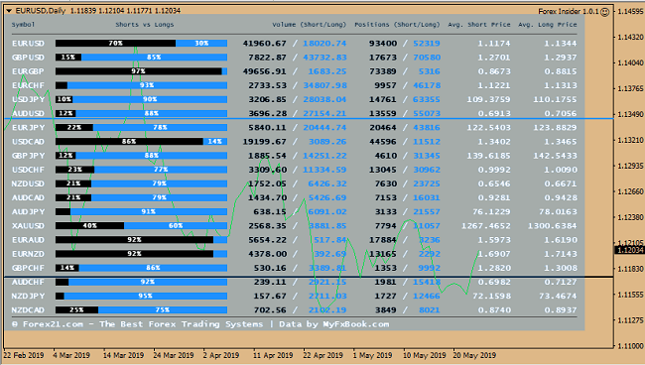The image size is (645, 365).
Task: Click GBPJPY avg short price 139.6185
Action: point(488,156)
